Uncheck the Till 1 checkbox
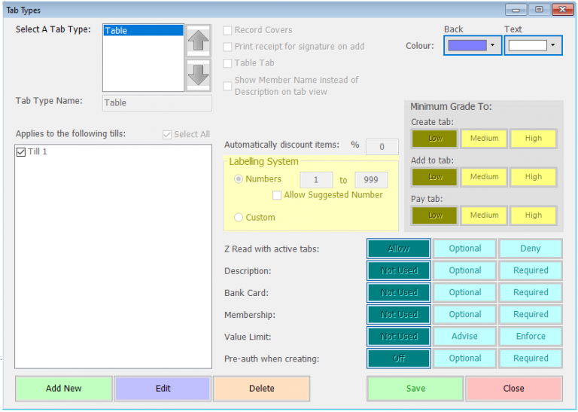 pyautogui.click(x=21, y=151)
